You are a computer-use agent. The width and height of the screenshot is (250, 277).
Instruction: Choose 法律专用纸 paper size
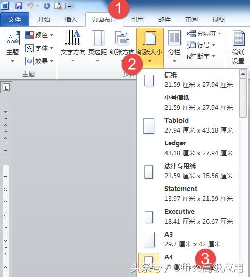pos(188,171)
